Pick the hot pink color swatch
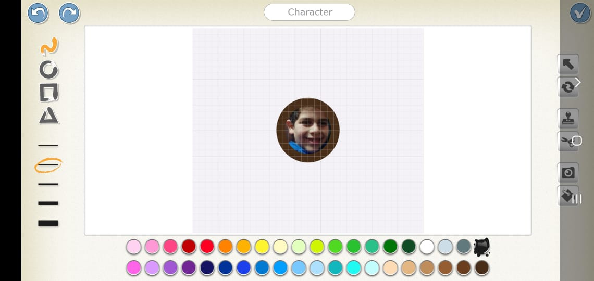 [170, 247]
